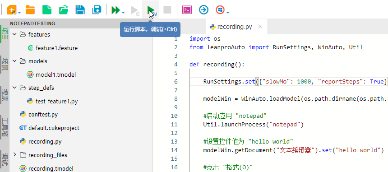The image size is (388, 172).
Task: Collapse the features folder chevron
Action: pyautogui.click(x=14, y=34)
